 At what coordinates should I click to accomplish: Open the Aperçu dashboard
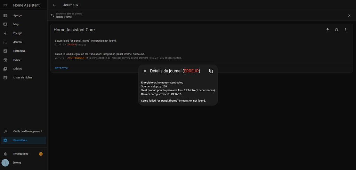[x=17, y=16]
